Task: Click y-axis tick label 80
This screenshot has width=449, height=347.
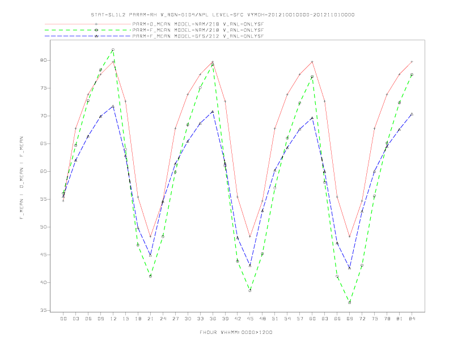Action: coord(43,61)
